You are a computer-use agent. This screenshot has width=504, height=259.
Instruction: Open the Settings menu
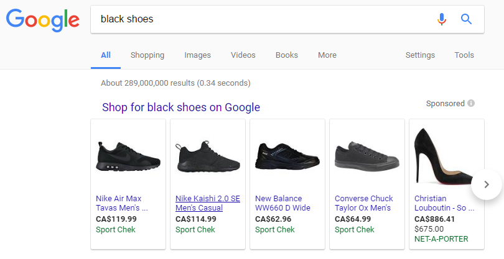pyautogui.click(x=420, y=55)
